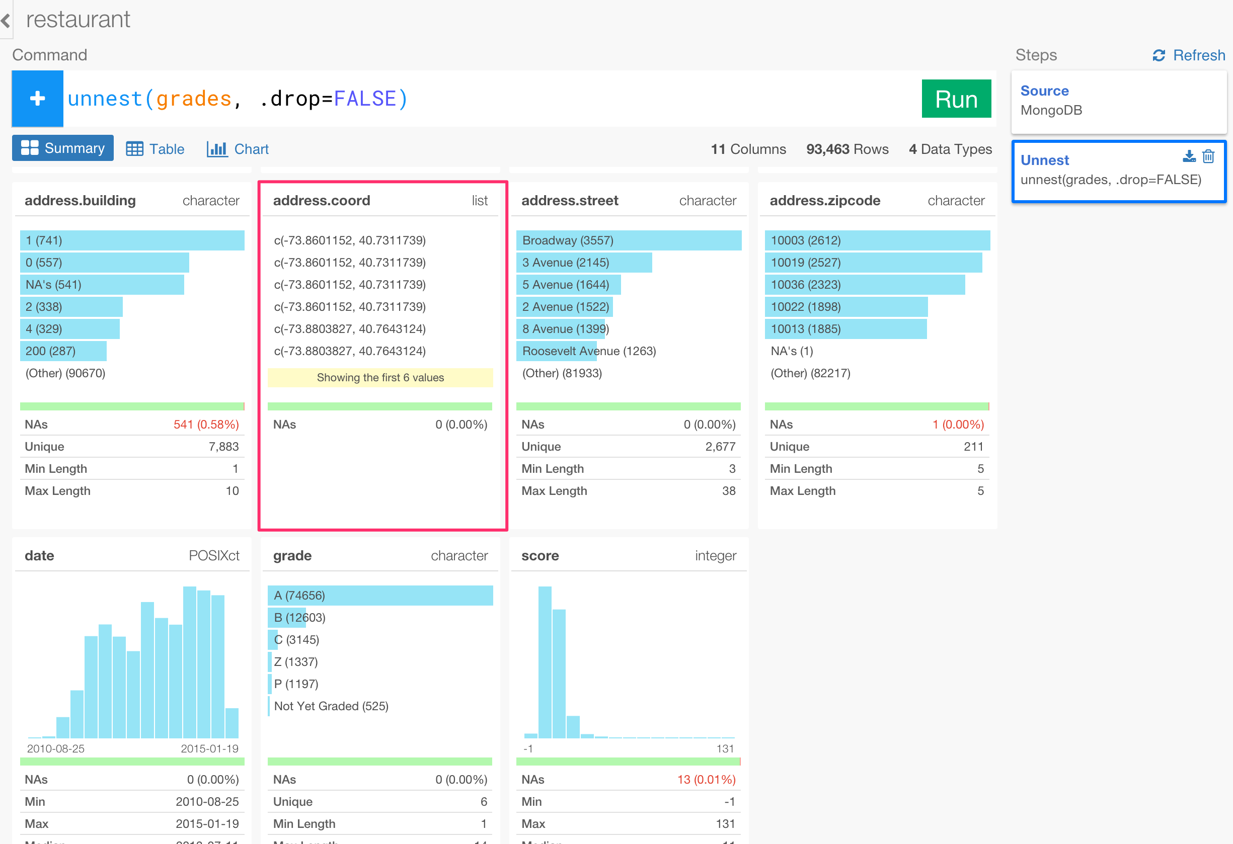Click the back chevron beside restaurant

pos(6,20)
